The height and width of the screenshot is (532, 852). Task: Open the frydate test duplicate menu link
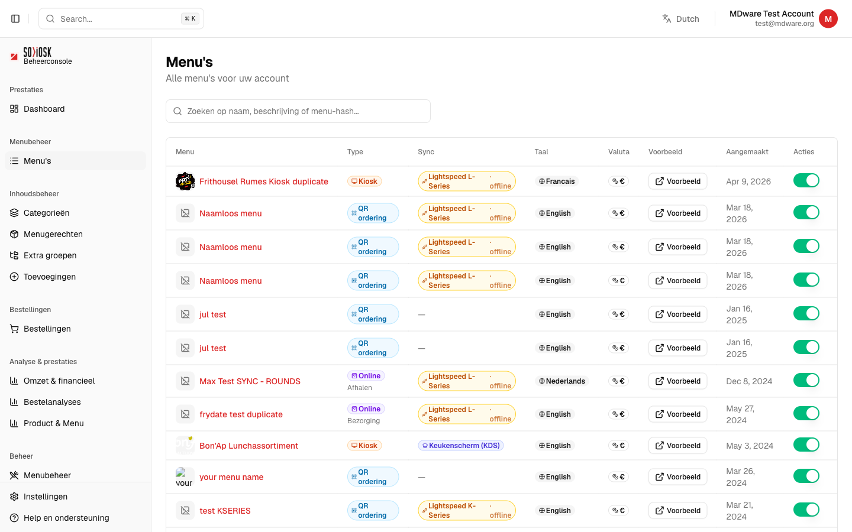[x=241, y=414]
